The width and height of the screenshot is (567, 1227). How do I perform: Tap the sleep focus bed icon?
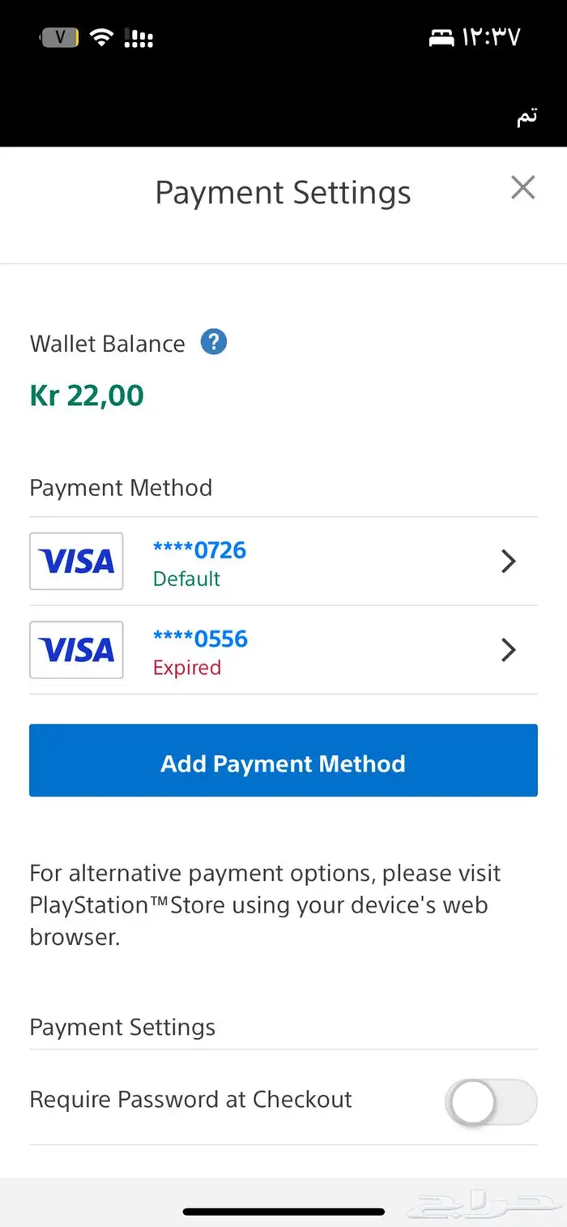(x=441, y=37)
